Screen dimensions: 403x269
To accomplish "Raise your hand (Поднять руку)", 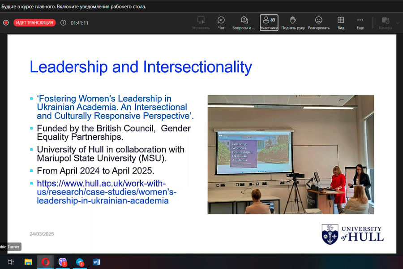I will point(293,22).
